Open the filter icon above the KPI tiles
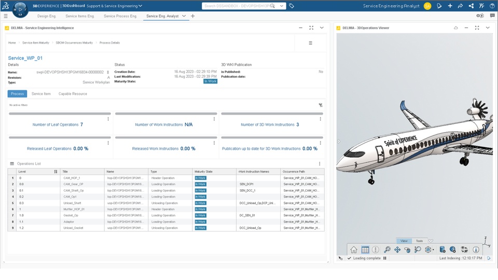 coord(321,105)
